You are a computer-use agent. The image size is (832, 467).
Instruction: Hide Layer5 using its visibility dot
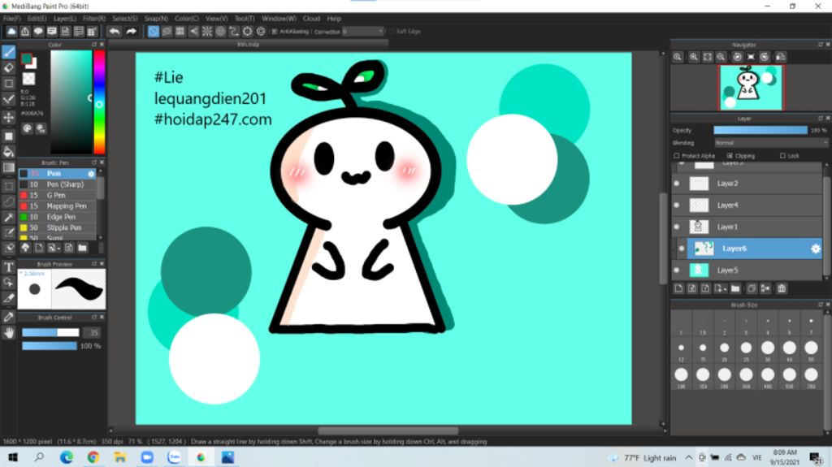click(677, 270)
